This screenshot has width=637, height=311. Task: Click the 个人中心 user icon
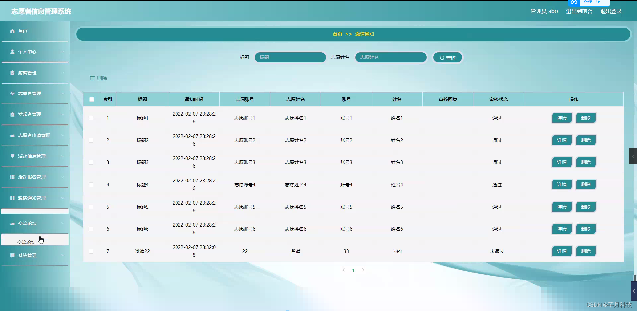[x=12, y=51]
